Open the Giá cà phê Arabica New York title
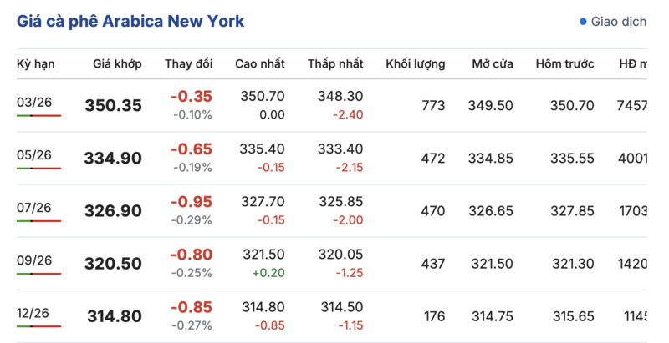Screen dimensions: 669x343 click(x=130, y=22)
